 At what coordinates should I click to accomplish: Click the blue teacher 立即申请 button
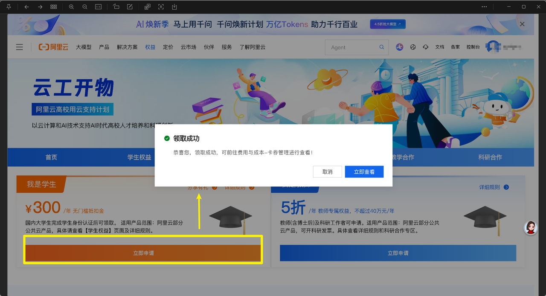pyautogui.click(x=398, y=253)
